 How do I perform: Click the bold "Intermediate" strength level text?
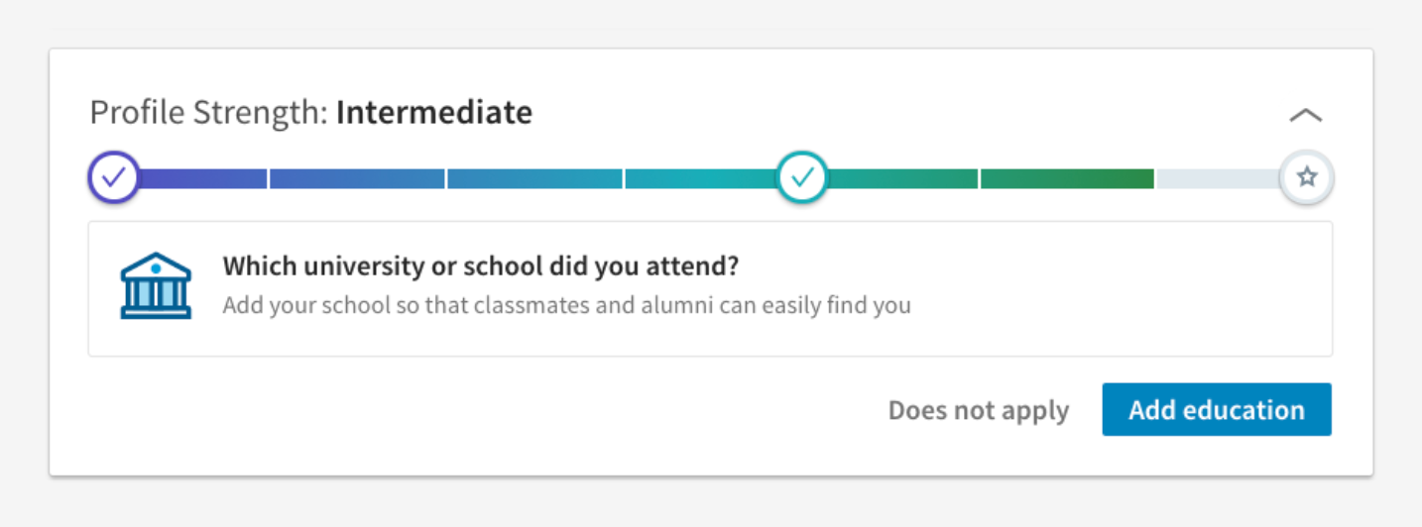(x=433, y=113)
